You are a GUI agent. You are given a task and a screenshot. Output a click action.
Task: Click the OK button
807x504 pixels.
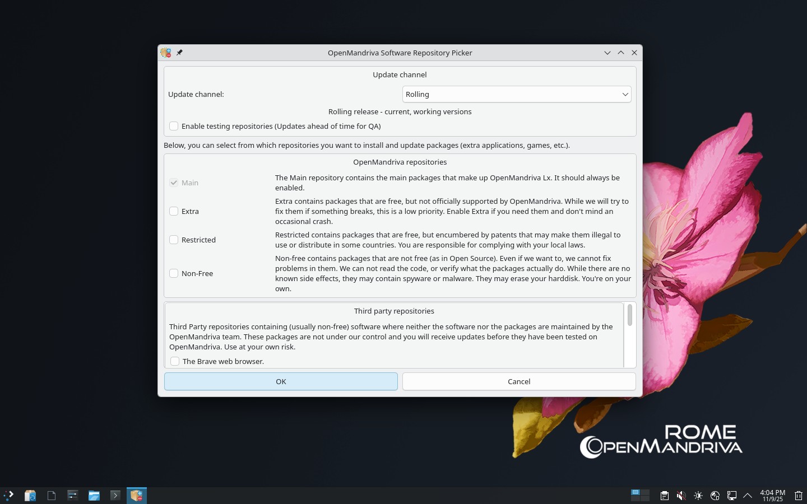[x=281, y=381]
